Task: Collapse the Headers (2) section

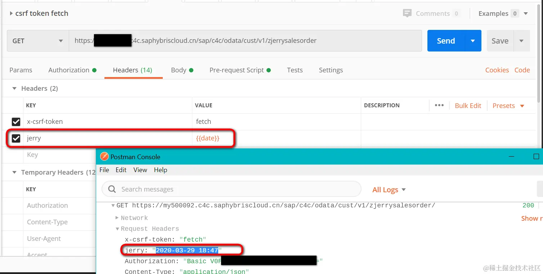Action: [x=14, y=88]
